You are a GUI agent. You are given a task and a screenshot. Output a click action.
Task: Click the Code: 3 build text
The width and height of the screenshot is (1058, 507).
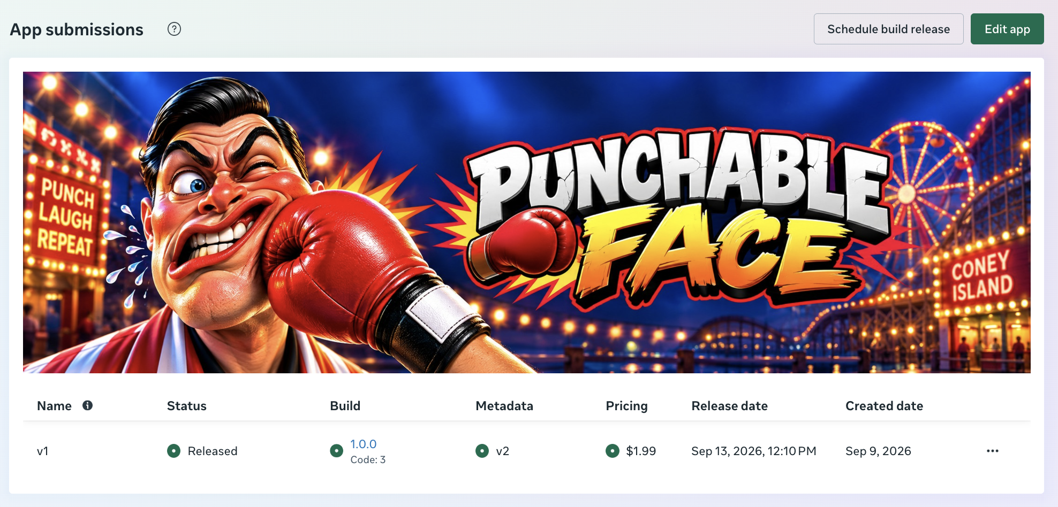368,459
